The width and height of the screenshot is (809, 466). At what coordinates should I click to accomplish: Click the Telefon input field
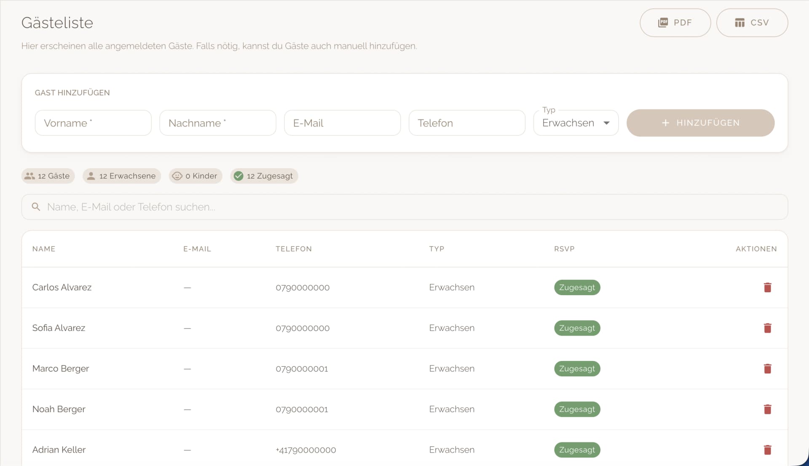(x=466, y=123)
